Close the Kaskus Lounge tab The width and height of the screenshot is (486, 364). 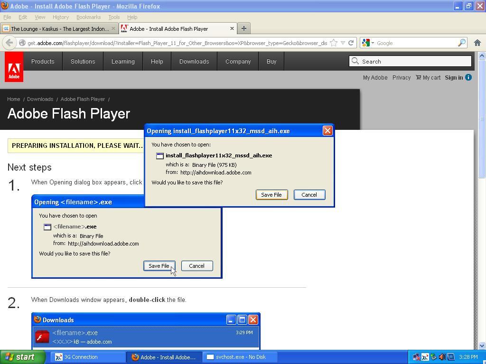113,28
